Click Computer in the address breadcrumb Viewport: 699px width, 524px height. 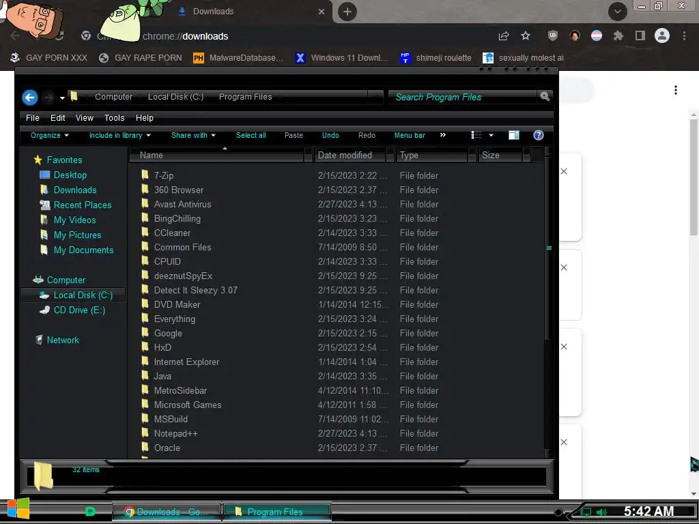coord(114,97)
